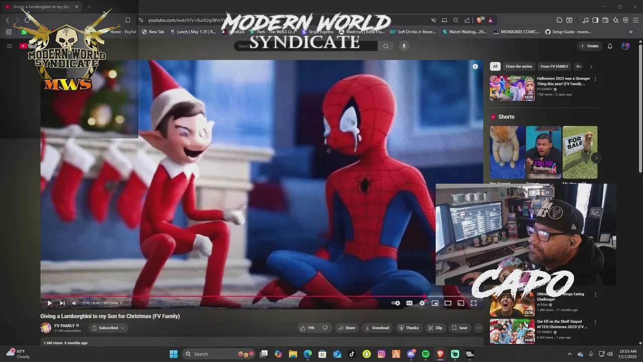
Task: Open the player settings gear
Action: pos(422,303)
